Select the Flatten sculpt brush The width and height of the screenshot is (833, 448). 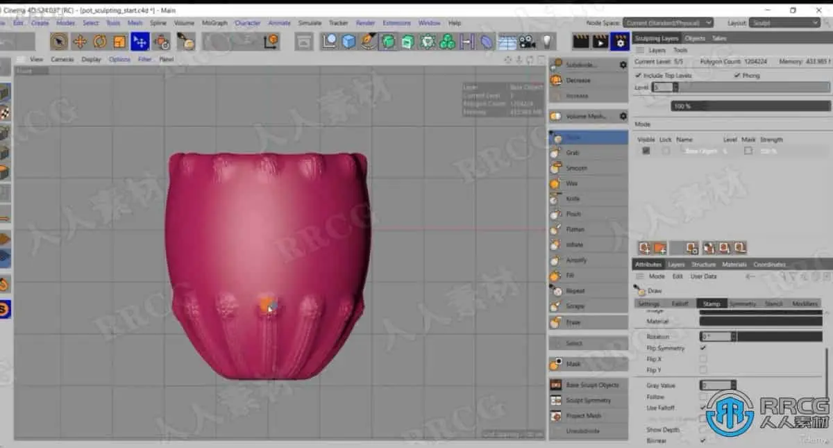point(588,229)
